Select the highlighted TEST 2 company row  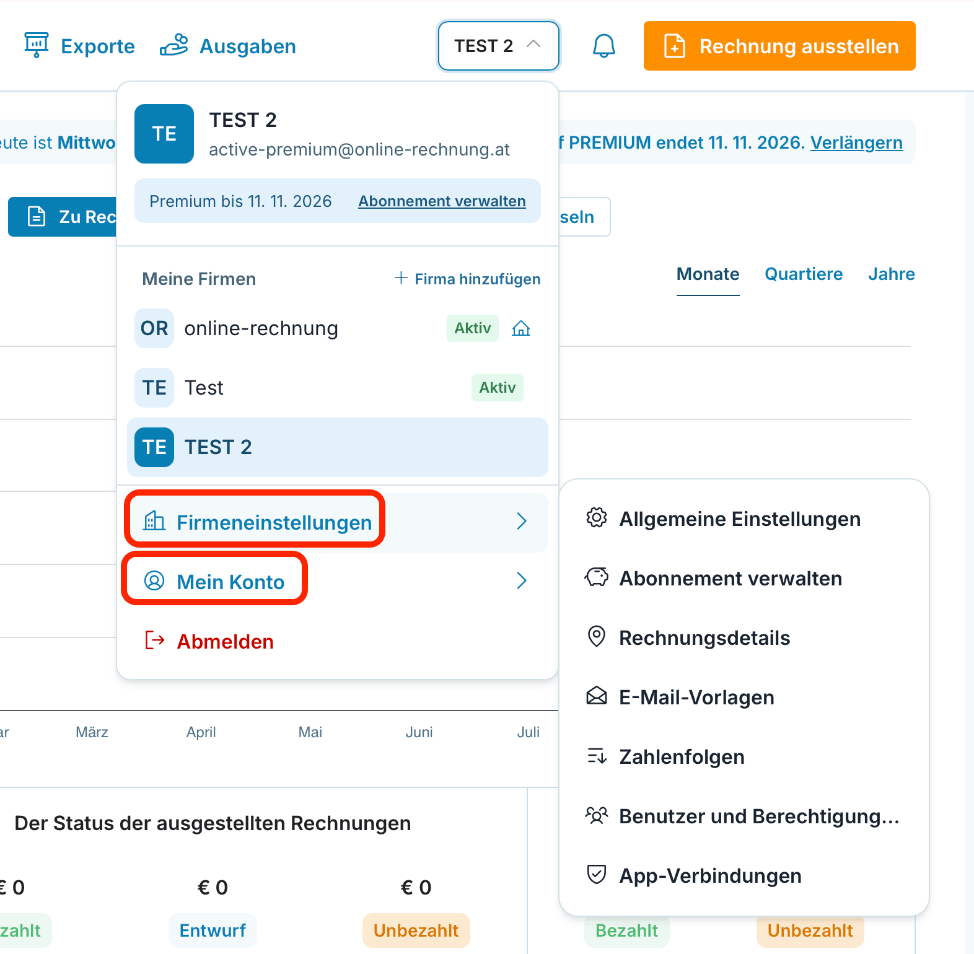coord(338,447)
